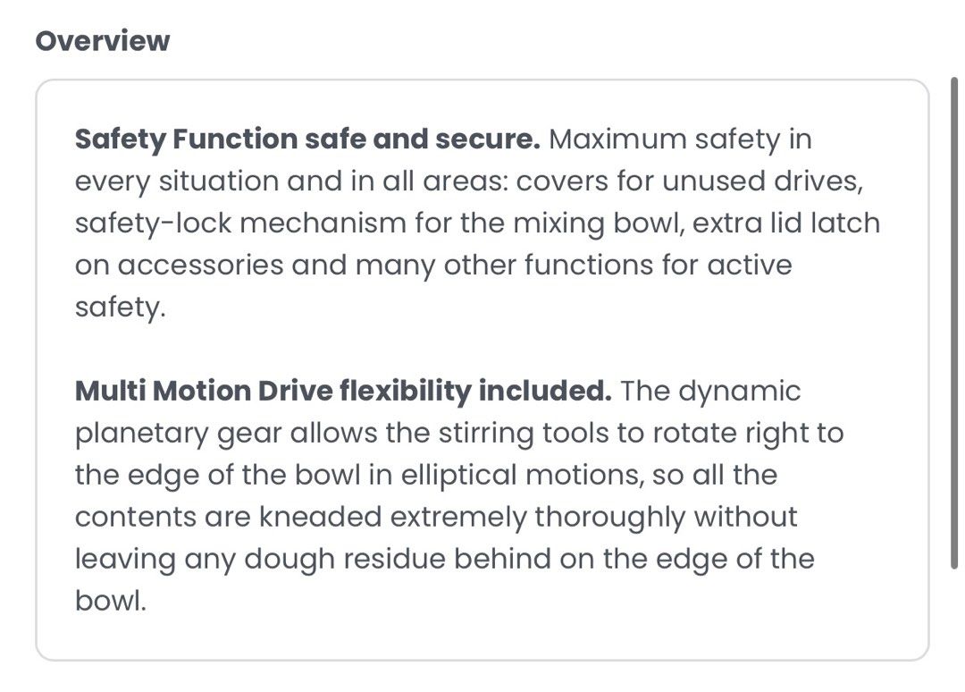This screenshot has width=965, height=692.
Task: Click the vertical scrollbar thumb
Action: 954,324
